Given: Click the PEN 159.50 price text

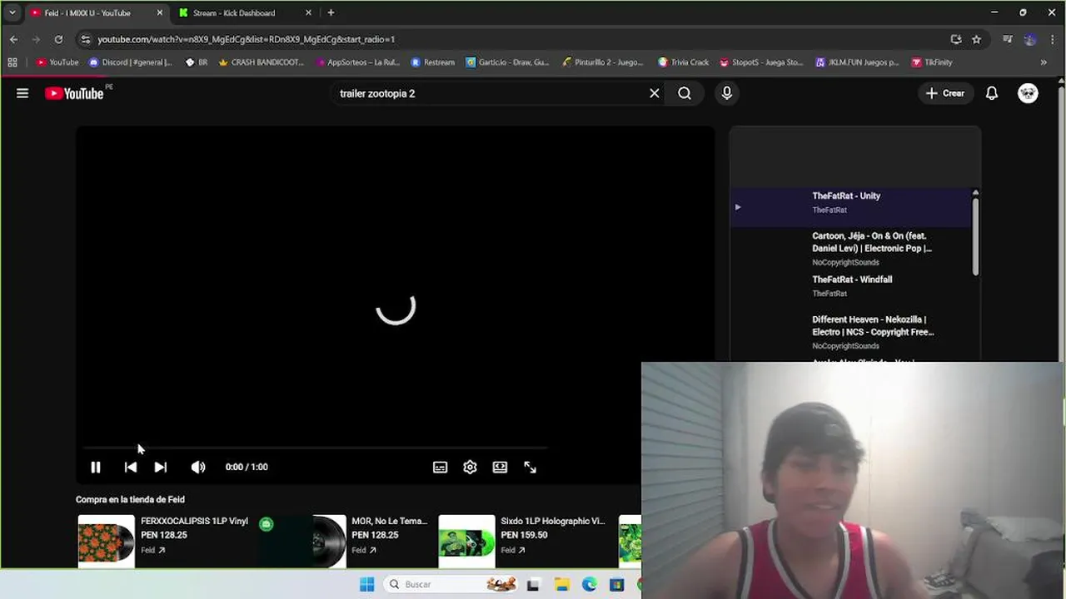Looking at the screenshot, I should coord(523,536).
